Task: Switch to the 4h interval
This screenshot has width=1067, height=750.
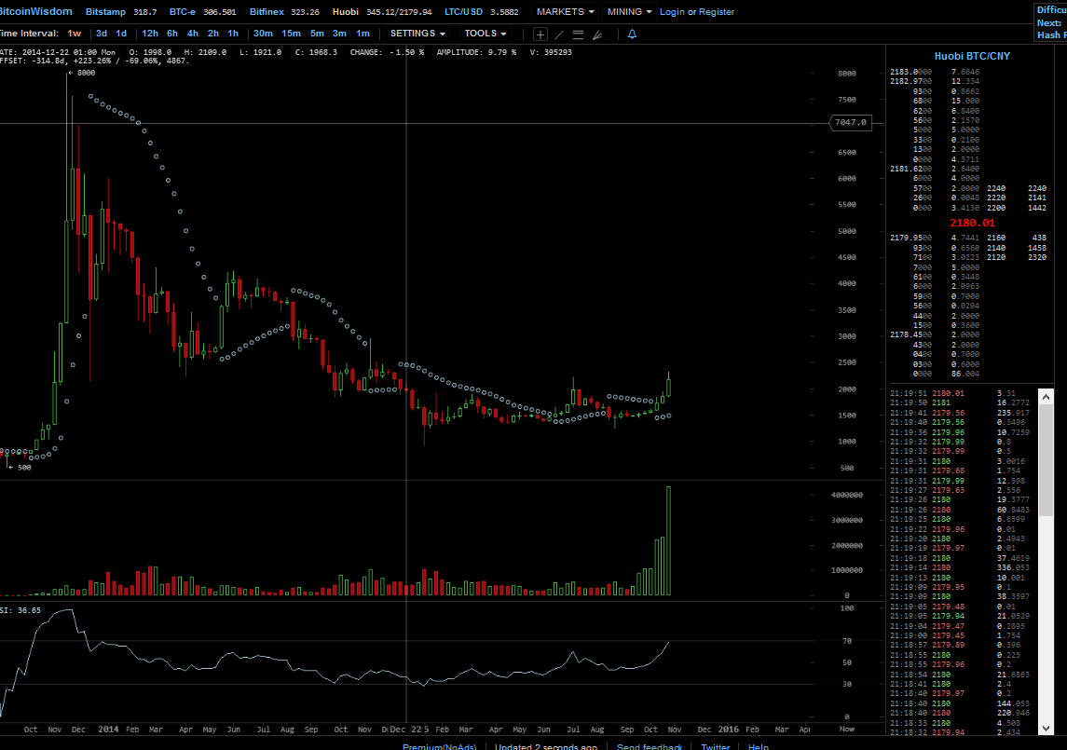Action: (x=192, y=33)
